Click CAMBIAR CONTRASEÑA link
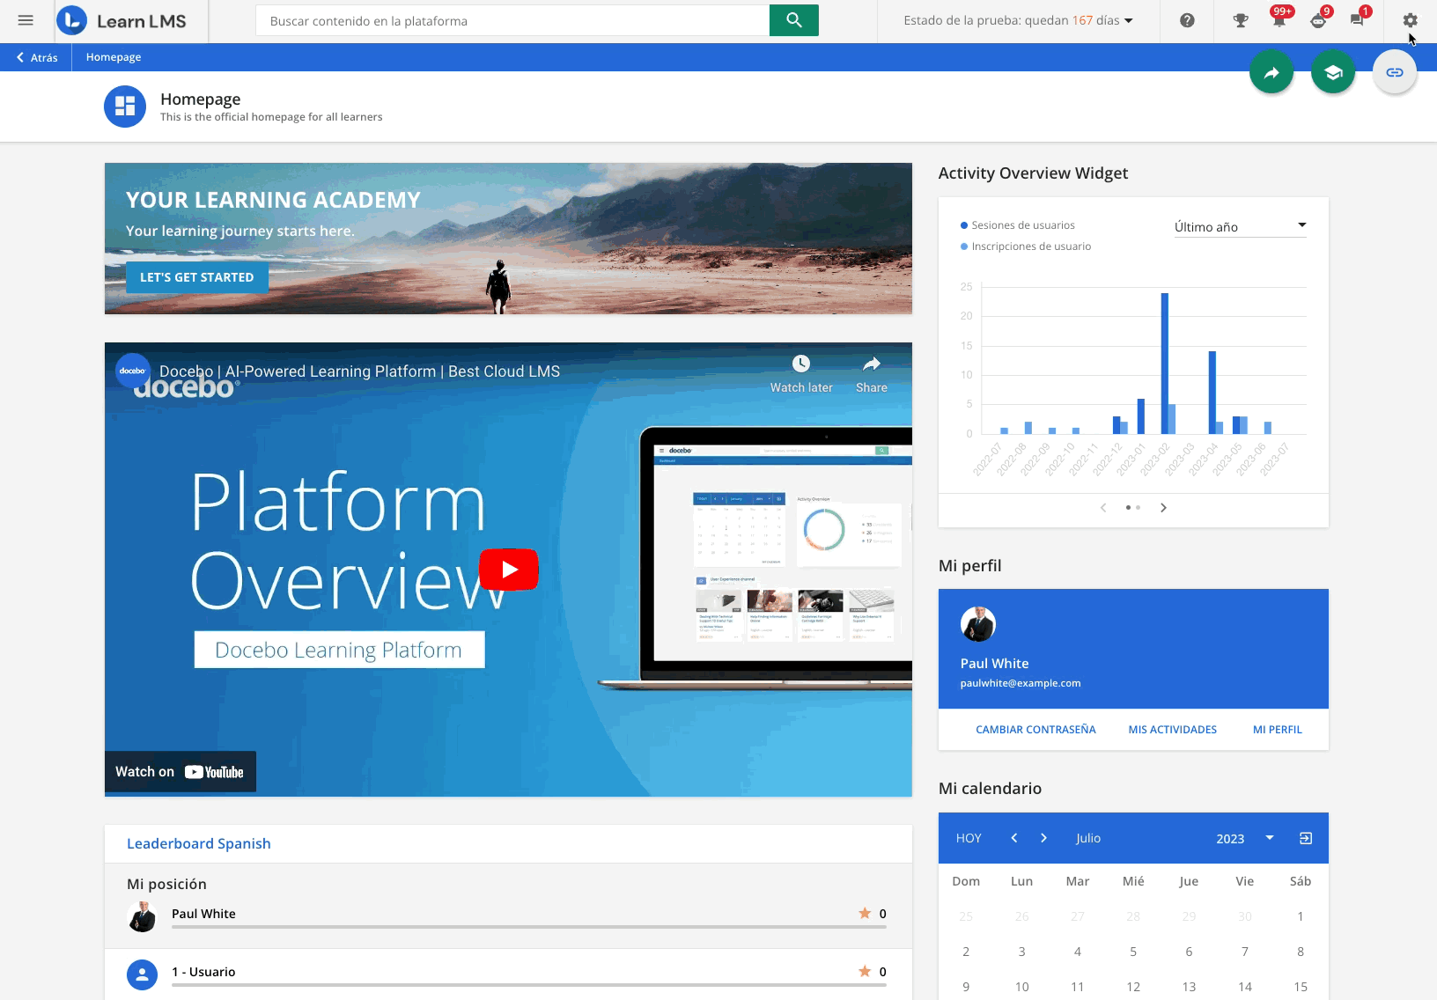 (1035, 730)
